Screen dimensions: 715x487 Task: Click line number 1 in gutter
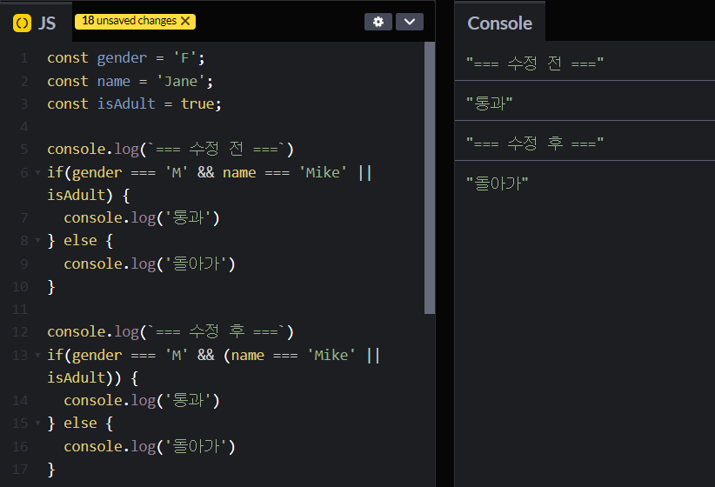point(24,58)
